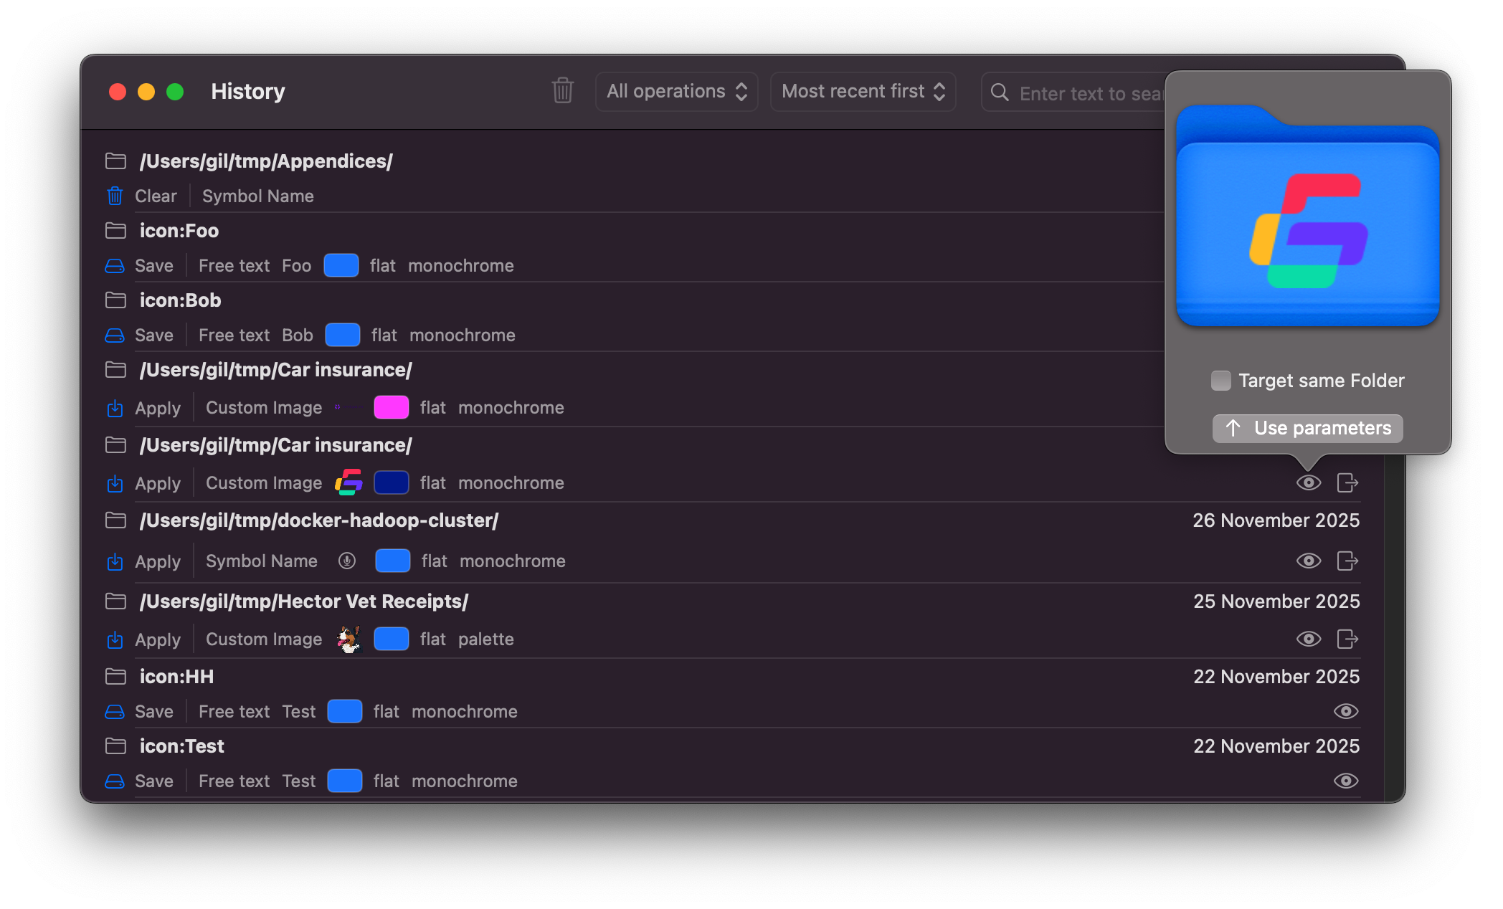The image size is (1503, 909).
Task: Open the Most recent first sort dropdown
Action: pyautogui.click(x=863, y=91)
